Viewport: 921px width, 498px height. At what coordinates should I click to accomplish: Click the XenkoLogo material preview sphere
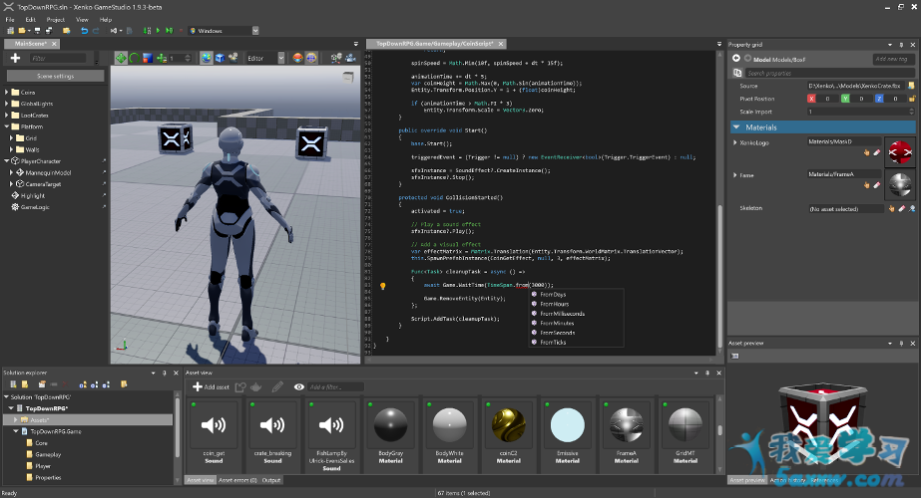pos(900,152)
